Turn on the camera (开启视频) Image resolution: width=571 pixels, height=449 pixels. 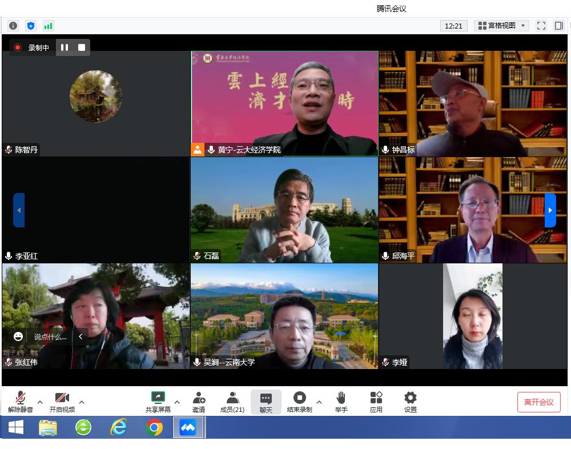62,402
